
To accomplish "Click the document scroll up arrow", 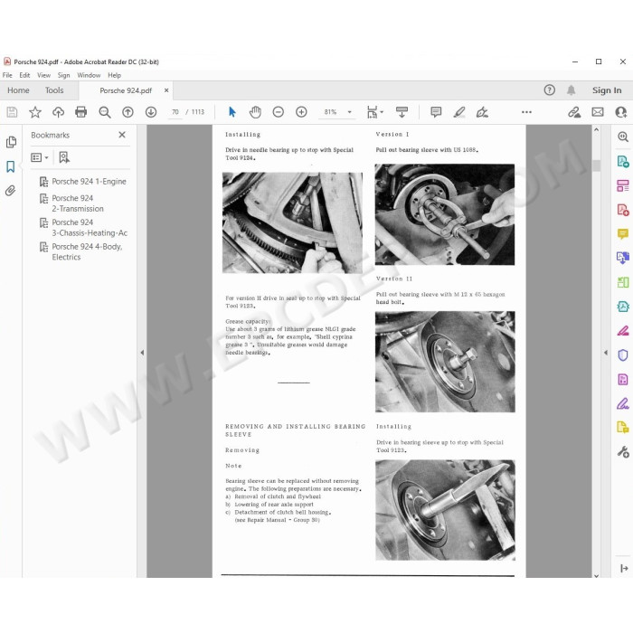I will 596,129.
